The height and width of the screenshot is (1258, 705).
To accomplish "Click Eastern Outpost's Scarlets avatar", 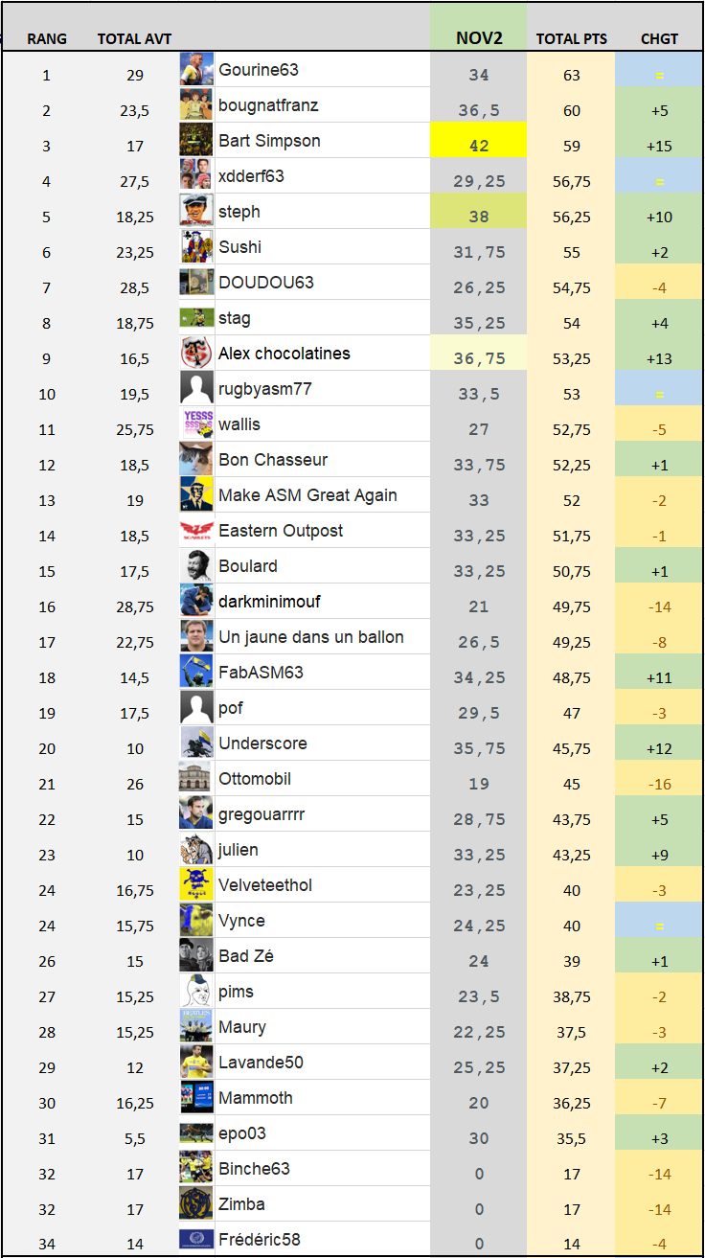I will click(x=196, y=531).
